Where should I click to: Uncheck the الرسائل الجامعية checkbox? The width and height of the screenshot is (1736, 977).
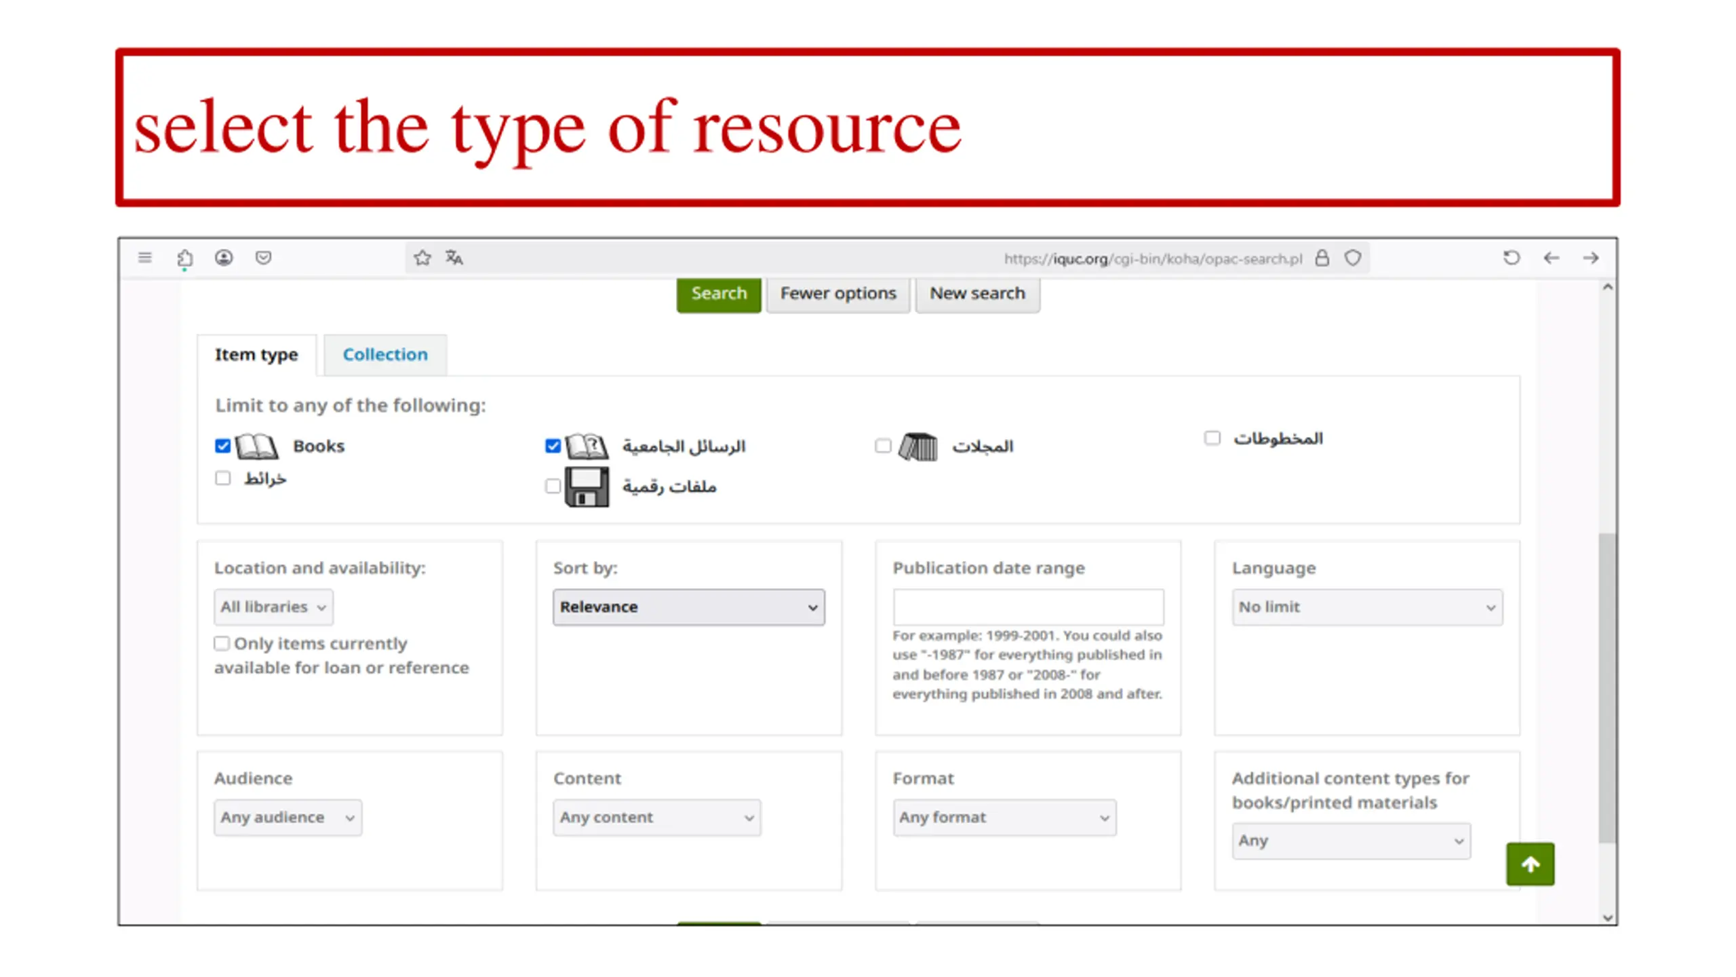tap(553, 446)
